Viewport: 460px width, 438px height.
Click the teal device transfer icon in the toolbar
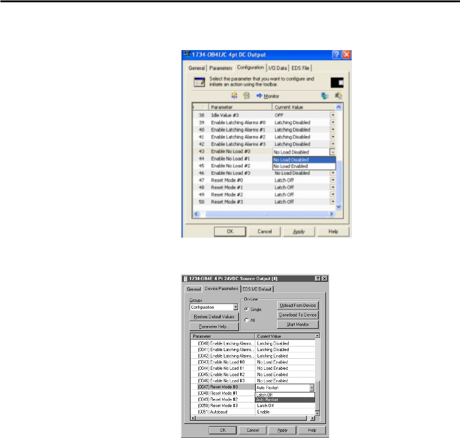(325, 96)
